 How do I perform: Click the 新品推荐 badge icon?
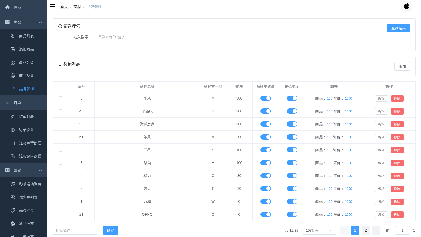click(x=13, y=224)
